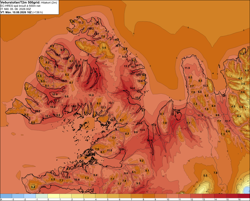Screen dimensions: 250x201
Task: Click the 5.6 temperature value on the map
Action: tap(243, 92)
